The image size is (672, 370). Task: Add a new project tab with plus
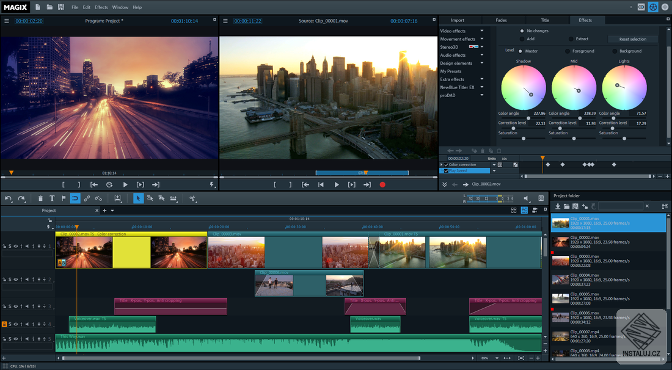tap(104, 211)
